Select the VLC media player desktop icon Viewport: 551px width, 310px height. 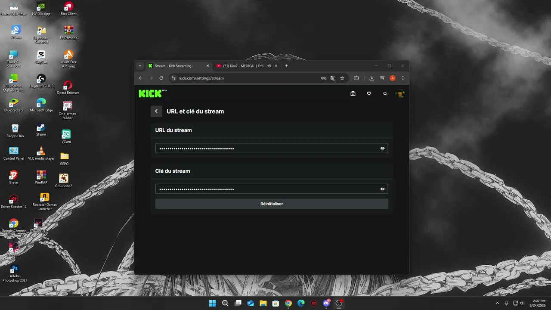(41, 154)
